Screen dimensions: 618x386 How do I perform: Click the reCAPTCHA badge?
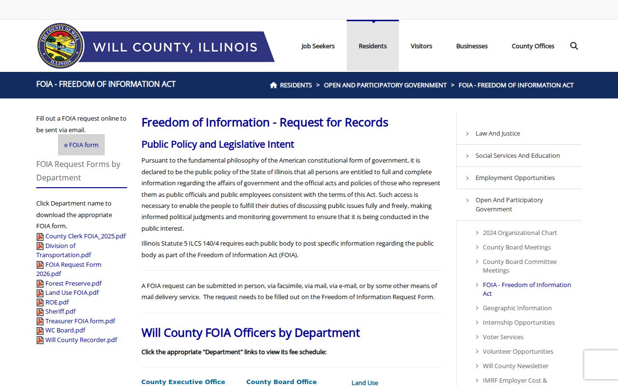601,365
